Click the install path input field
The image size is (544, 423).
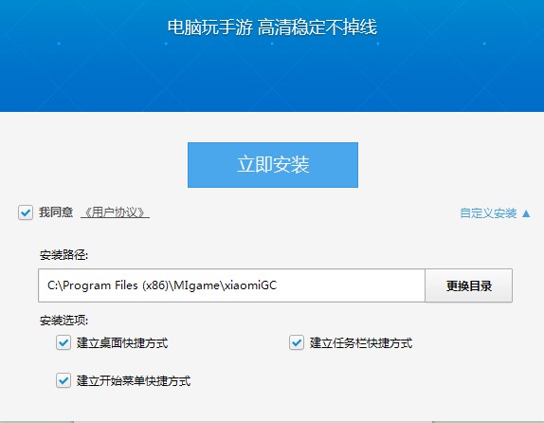(x=232, y=285)
